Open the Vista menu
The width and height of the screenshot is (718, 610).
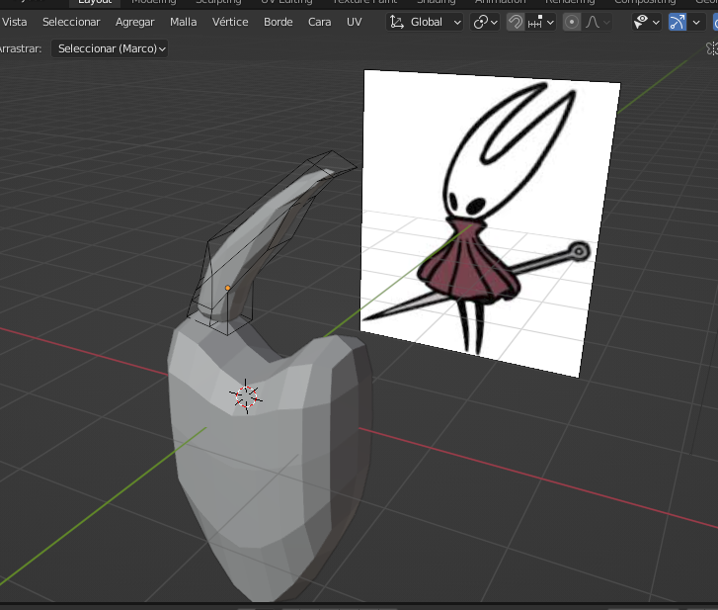[15, 22]
